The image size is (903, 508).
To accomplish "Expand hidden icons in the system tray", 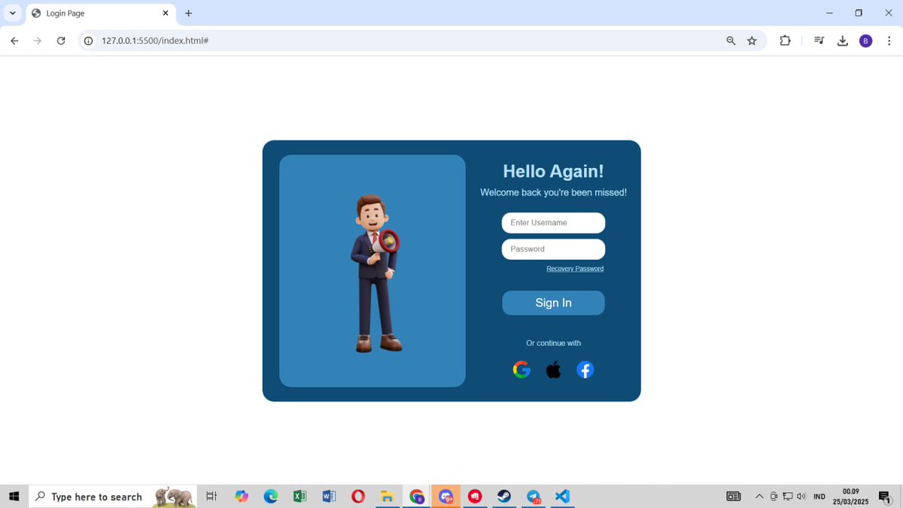I will (759, 496).
